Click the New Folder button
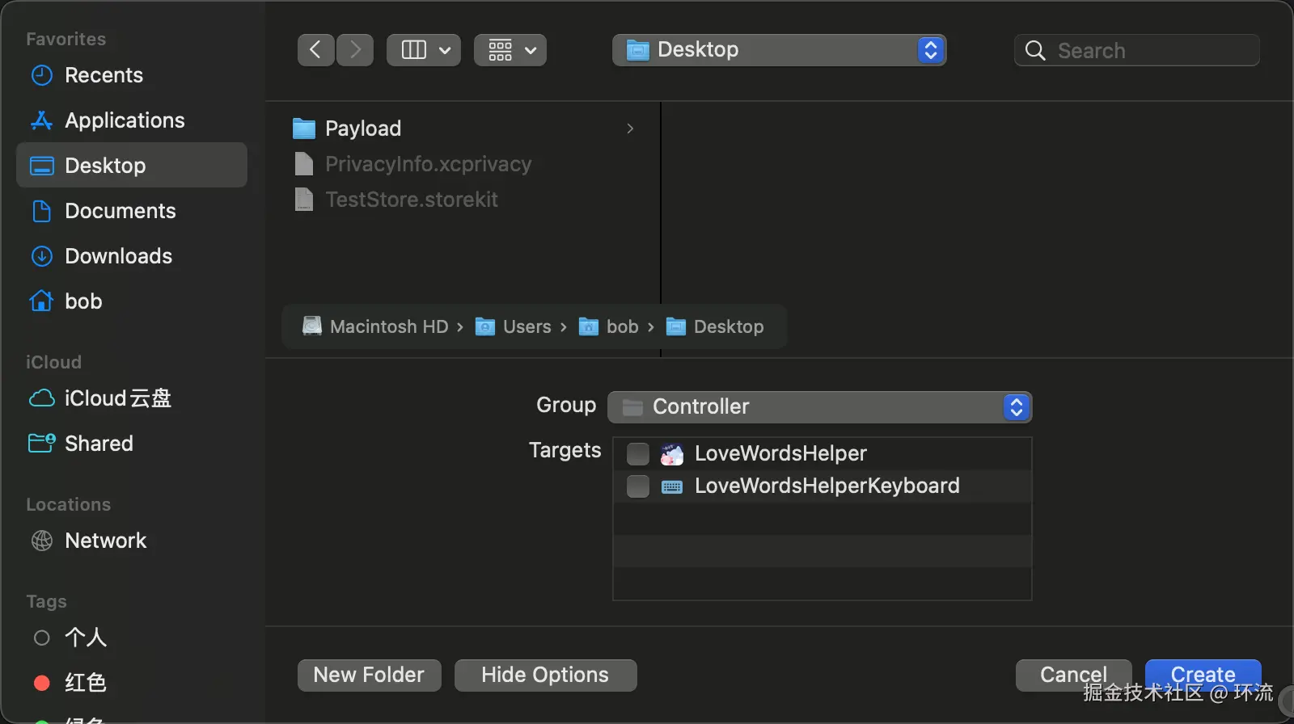 pyautogui.click(x=369, y=675)
